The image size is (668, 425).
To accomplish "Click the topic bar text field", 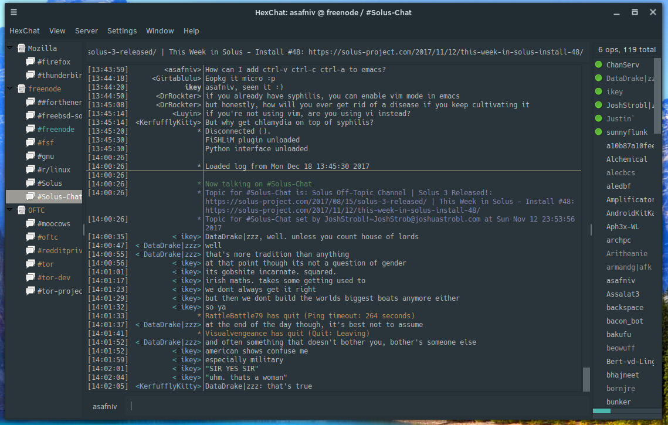I will coord(335,52).
